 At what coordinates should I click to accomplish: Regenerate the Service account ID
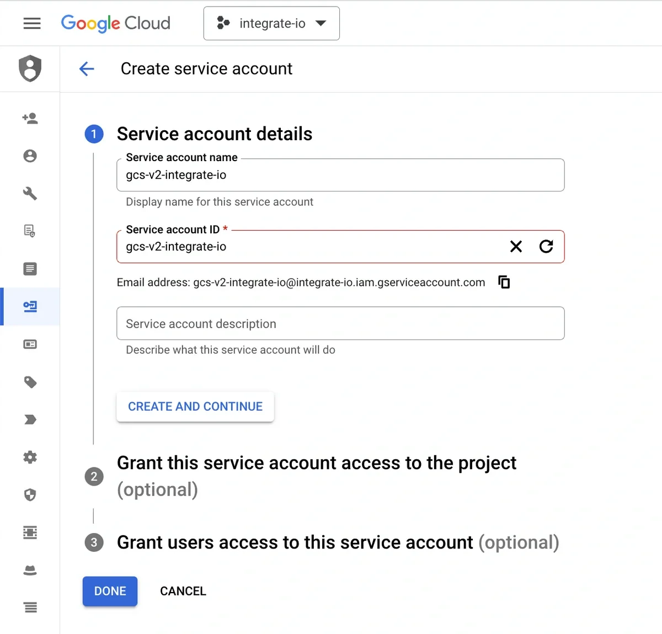point(547,247)
